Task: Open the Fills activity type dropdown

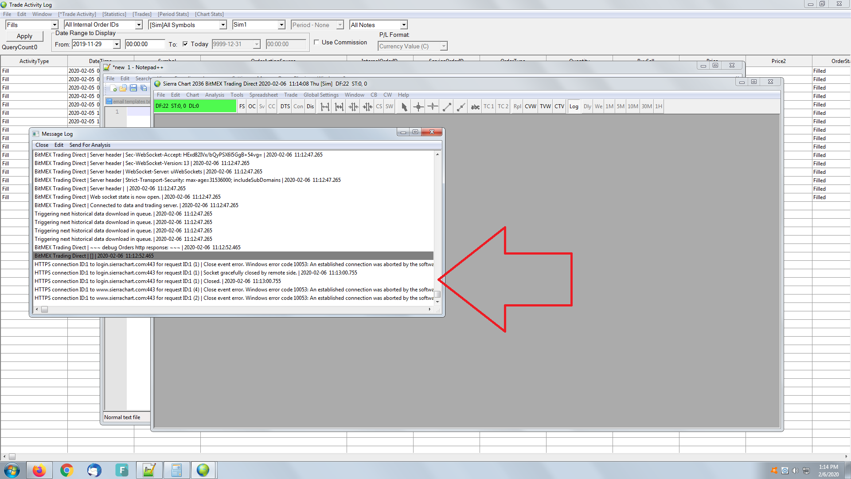Action: [x=55, y=25]
